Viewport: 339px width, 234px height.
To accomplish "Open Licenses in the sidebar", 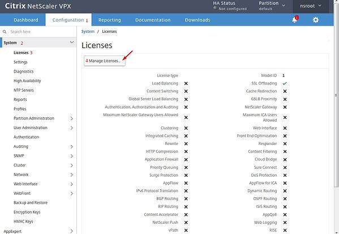I will point(21,53).
